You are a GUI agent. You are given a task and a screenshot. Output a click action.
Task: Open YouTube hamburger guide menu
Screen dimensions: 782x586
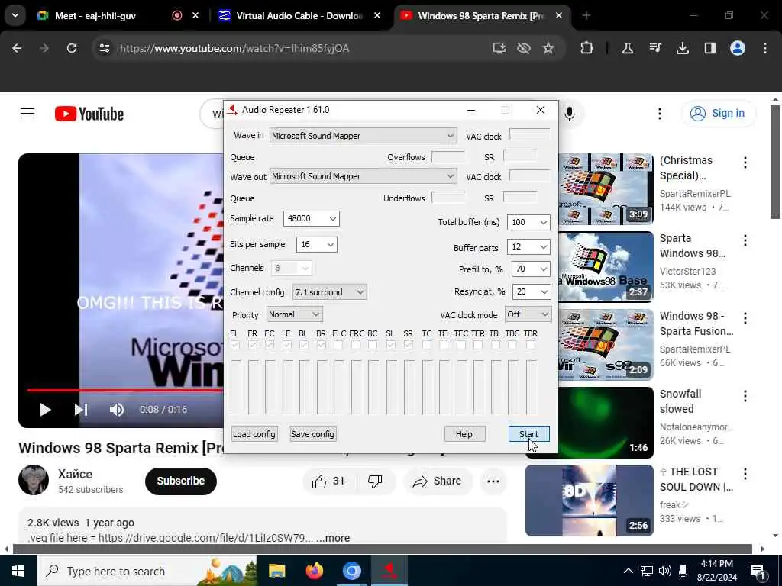click(27, 114)
